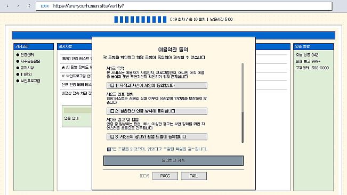Click the 고객센터 1588-0000 phone line
The image size is (347, 195).
[x=312, y=68]
